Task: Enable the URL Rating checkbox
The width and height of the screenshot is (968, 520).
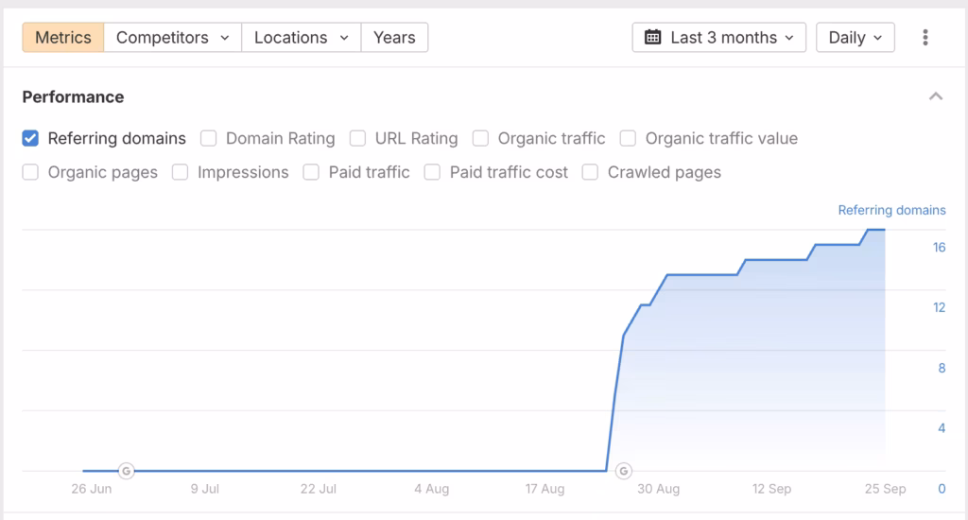Action: (x=357, y=138)
